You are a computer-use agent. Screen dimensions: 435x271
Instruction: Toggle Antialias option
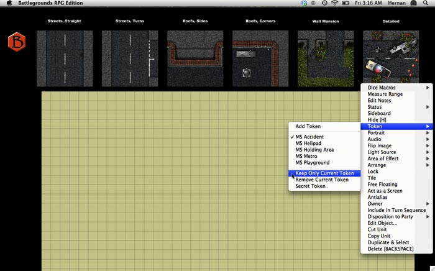(x=396, y=197)
